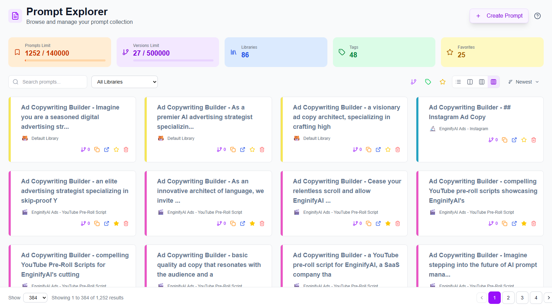
Task: Click the help question mark icon
Action: [x=537, y=16]
